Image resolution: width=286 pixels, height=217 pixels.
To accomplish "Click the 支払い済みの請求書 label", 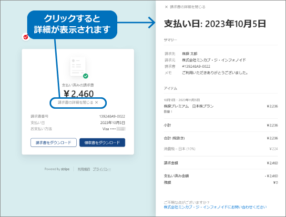I will 78,85.
